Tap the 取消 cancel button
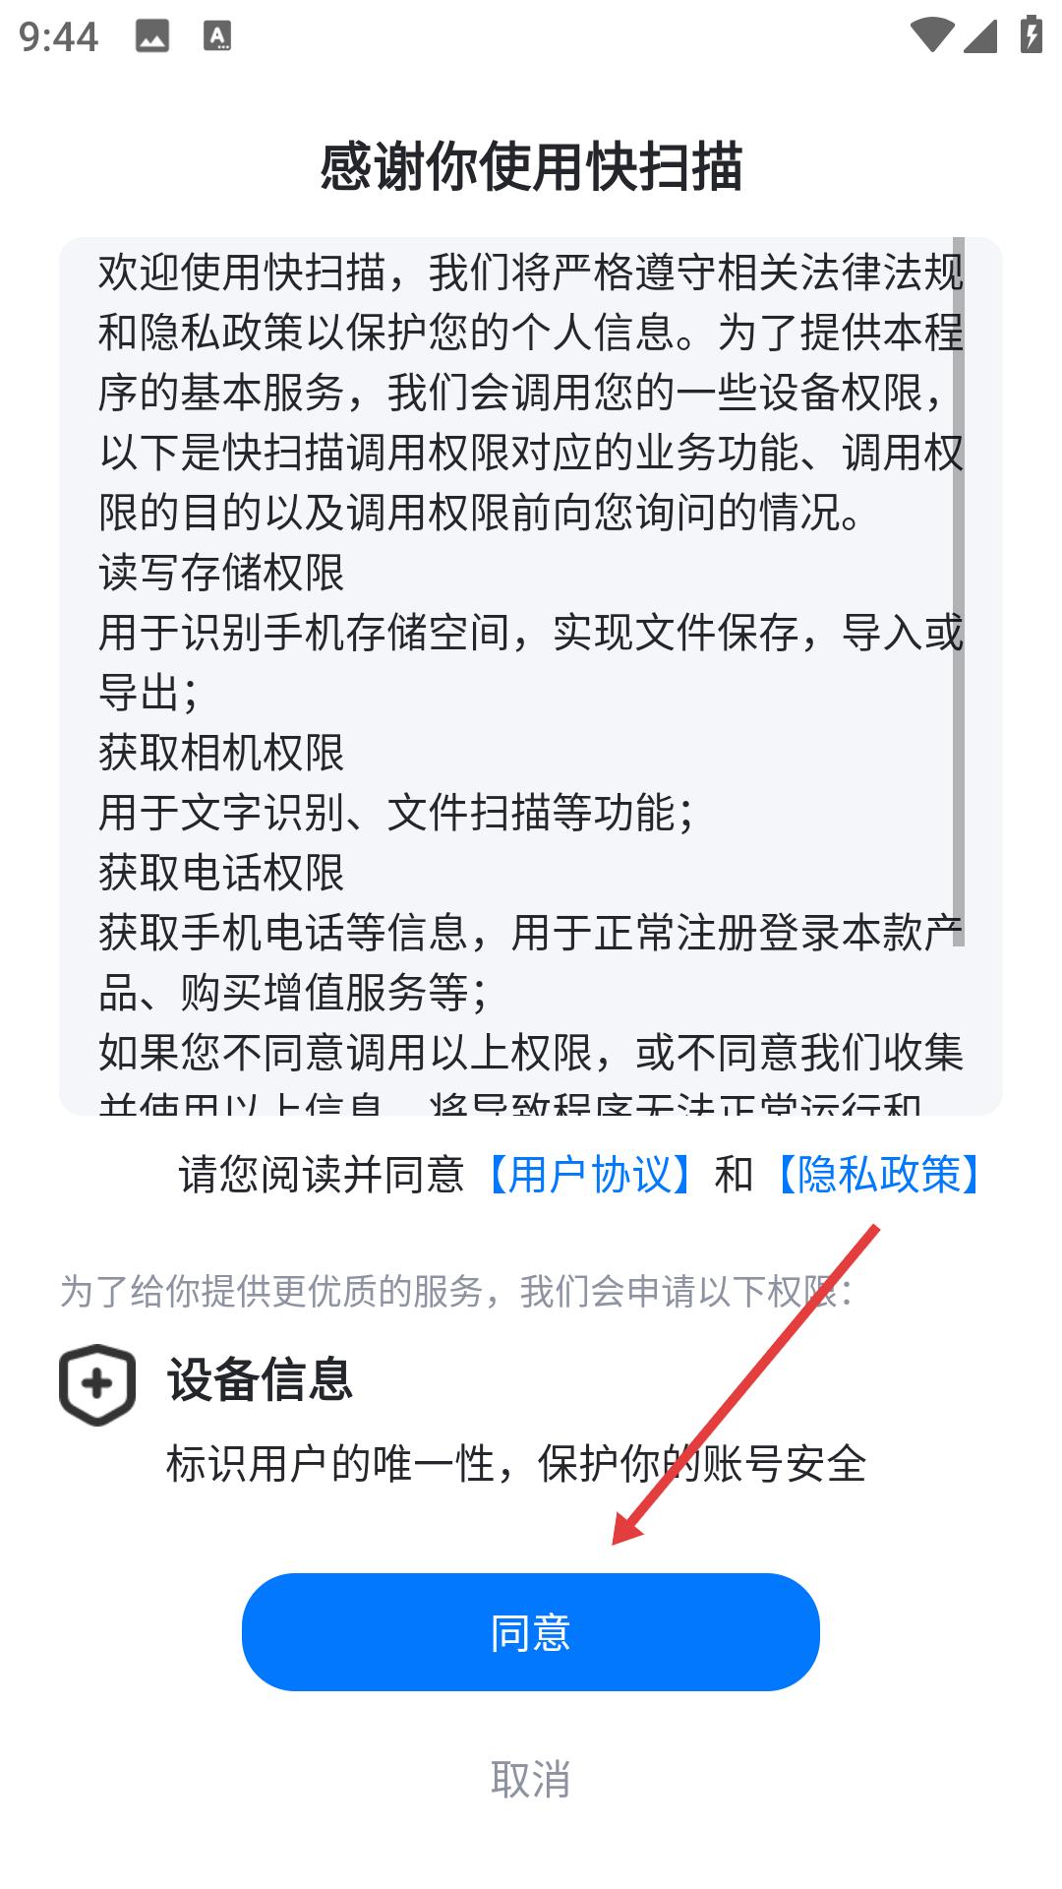This screenshot has height=1889, width=1062. (531, 1779)
